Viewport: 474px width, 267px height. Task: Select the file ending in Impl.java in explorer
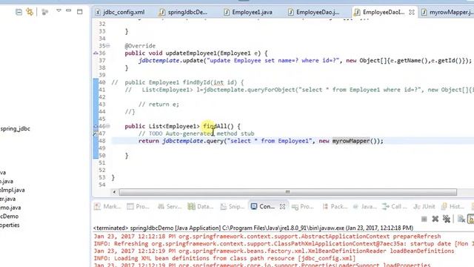[x=13, y=190]
